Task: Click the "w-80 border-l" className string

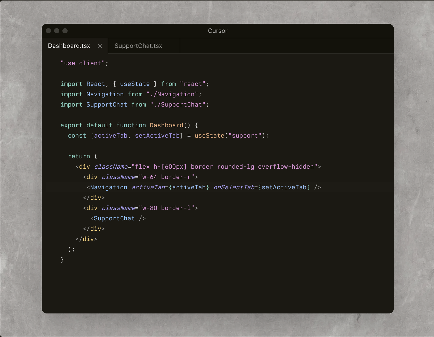Action: click(168, 208)
